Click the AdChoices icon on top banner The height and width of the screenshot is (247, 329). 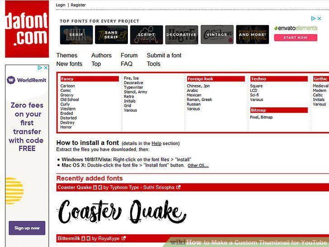pos(313,19)
